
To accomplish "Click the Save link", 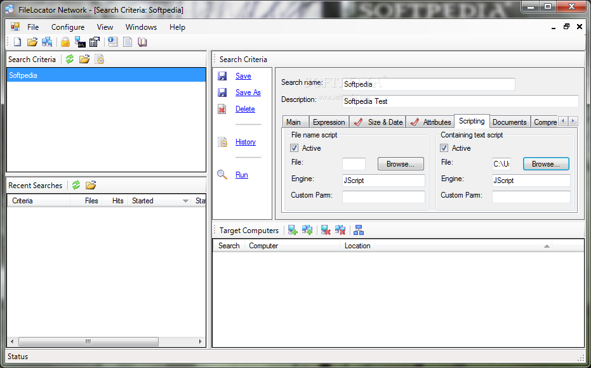I will [x=243, y=76].
